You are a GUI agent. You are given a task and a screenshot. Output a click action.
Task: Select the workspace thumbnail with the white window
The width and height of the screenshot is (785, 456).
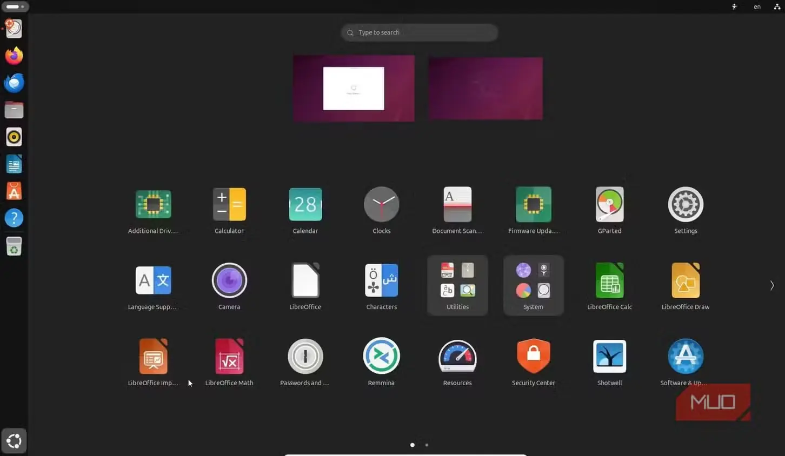point(354,88)
